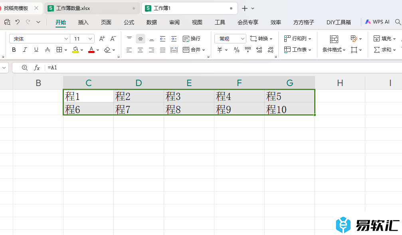
Task: Switch to 公式 ribbon tab
Action: click(129, 22)
